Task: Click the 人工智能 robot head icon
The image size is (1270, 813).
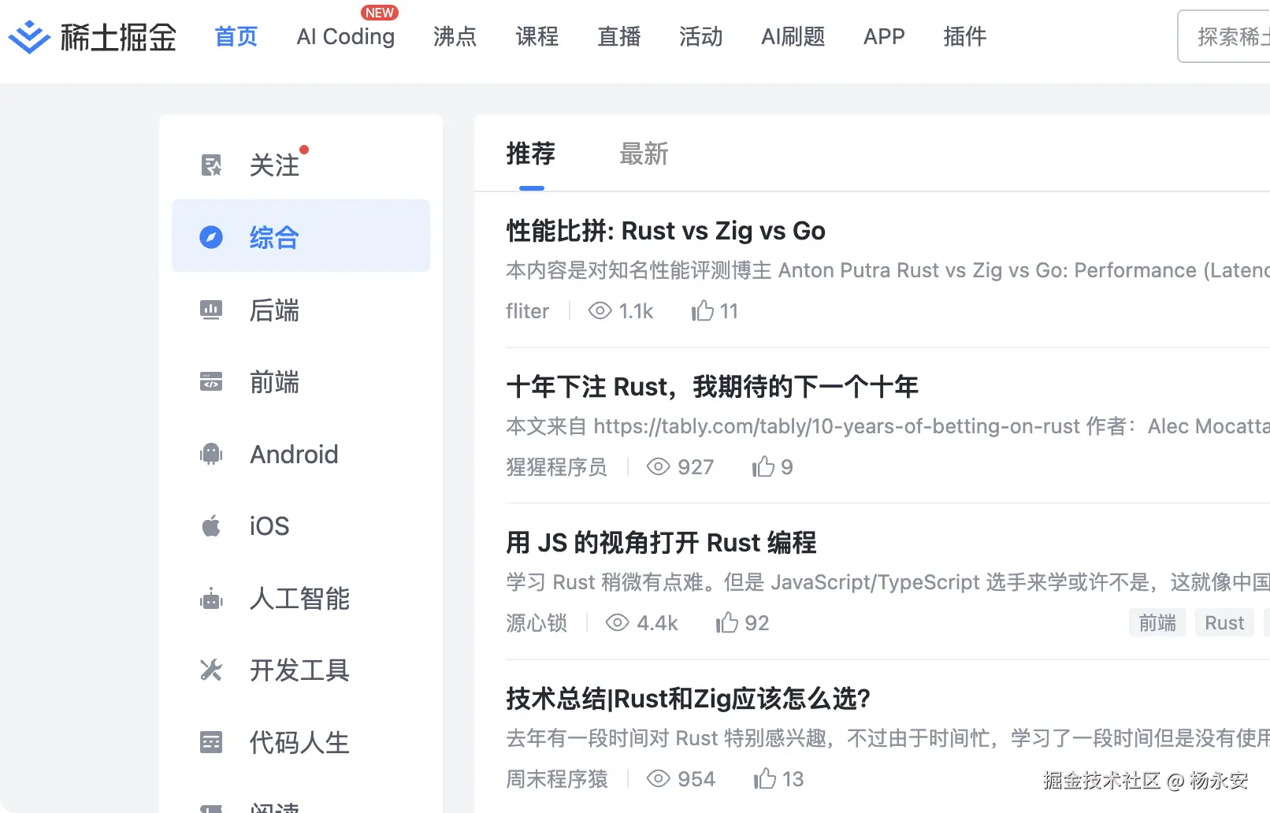Action: coord(210,598)
